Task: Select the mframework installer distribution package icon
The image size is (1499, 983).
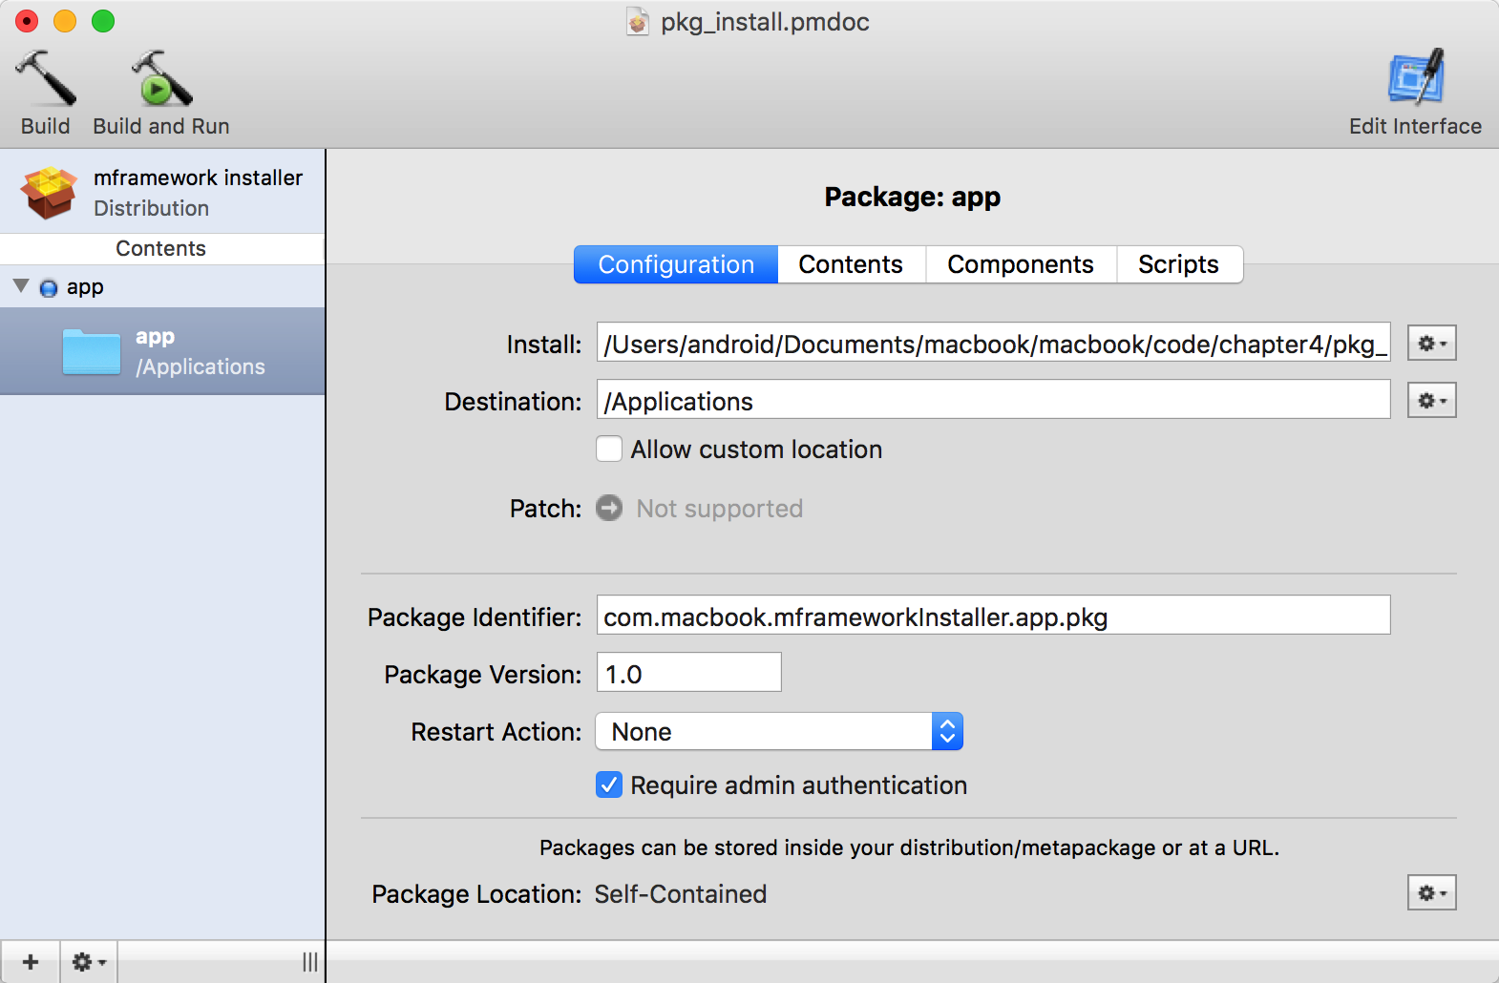Action: (49, 192)
